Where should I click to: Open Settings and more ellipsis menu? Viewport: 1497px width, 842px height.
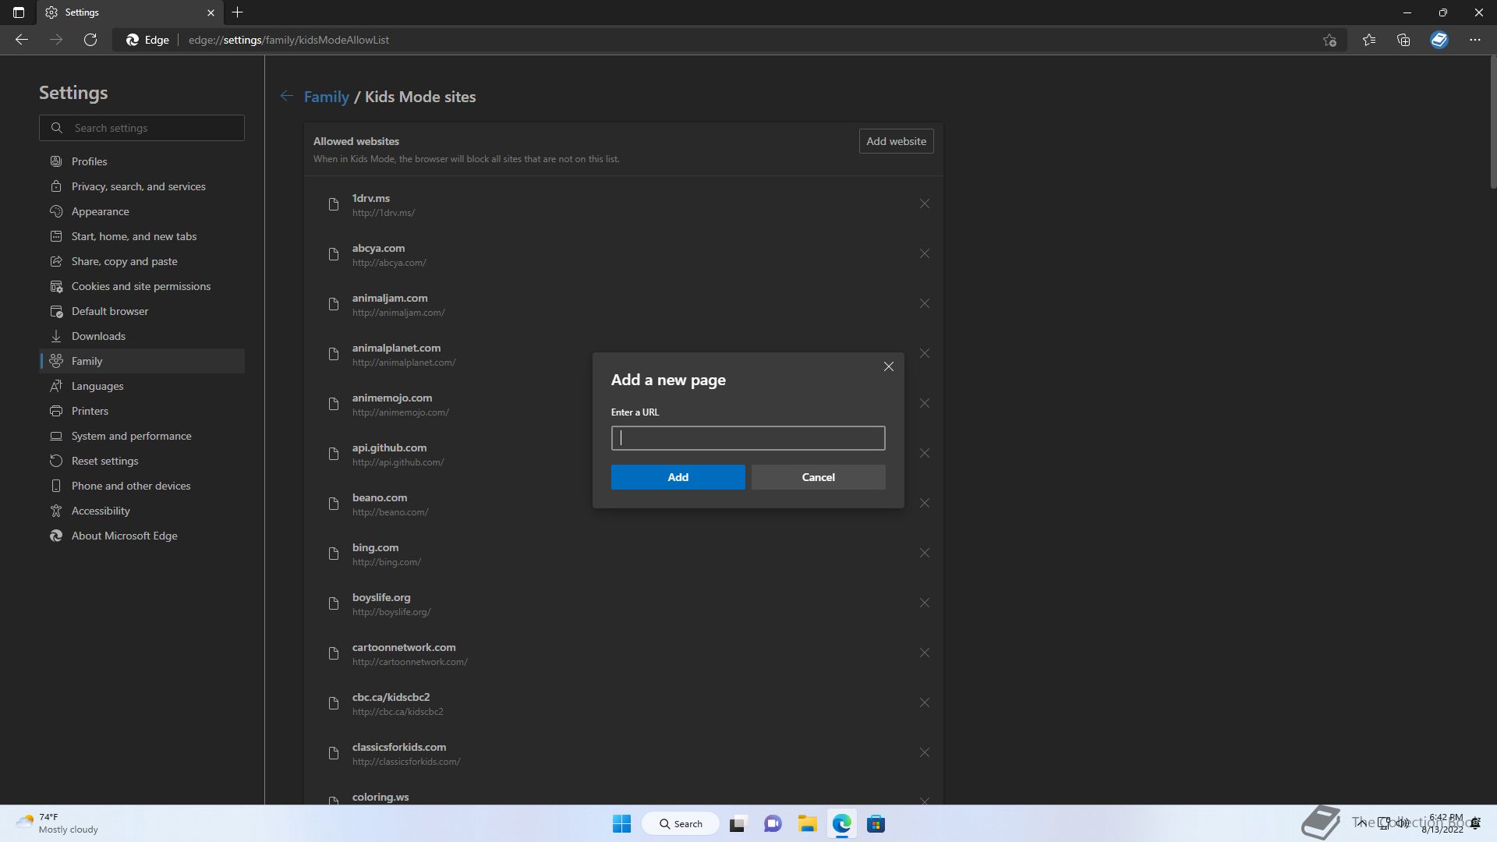click(1475, 40)
